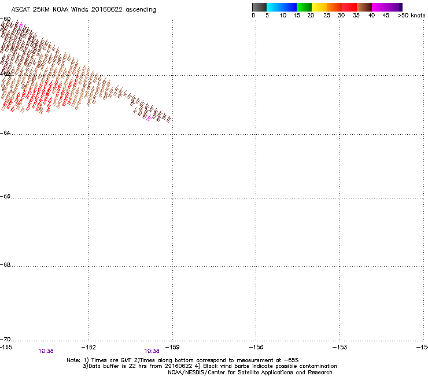This screenshot has width=428, height=376.
Task: Click the green 15-20 knots color band
Action: click(304, 7)
